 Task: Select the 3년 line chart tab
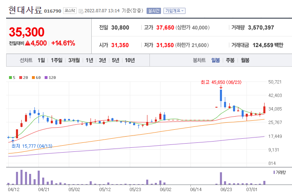102,60
